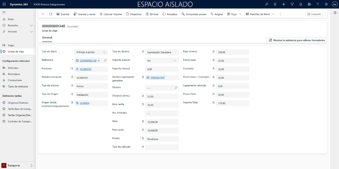Click the Destino lookup field
Viewport: 339px width, 169px height.
pos(160,88)
